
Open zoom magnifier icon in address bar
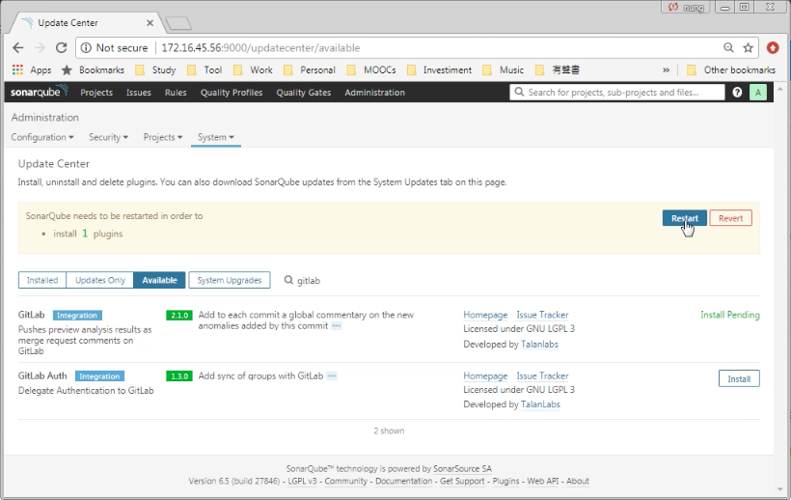point(728,47)
